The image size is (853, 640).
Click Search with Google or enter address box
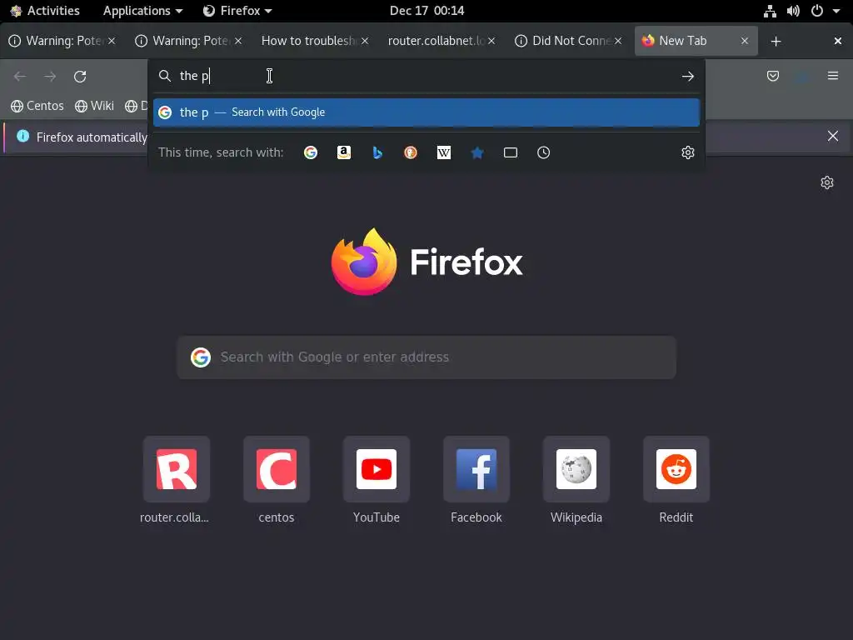click(426, 357)
